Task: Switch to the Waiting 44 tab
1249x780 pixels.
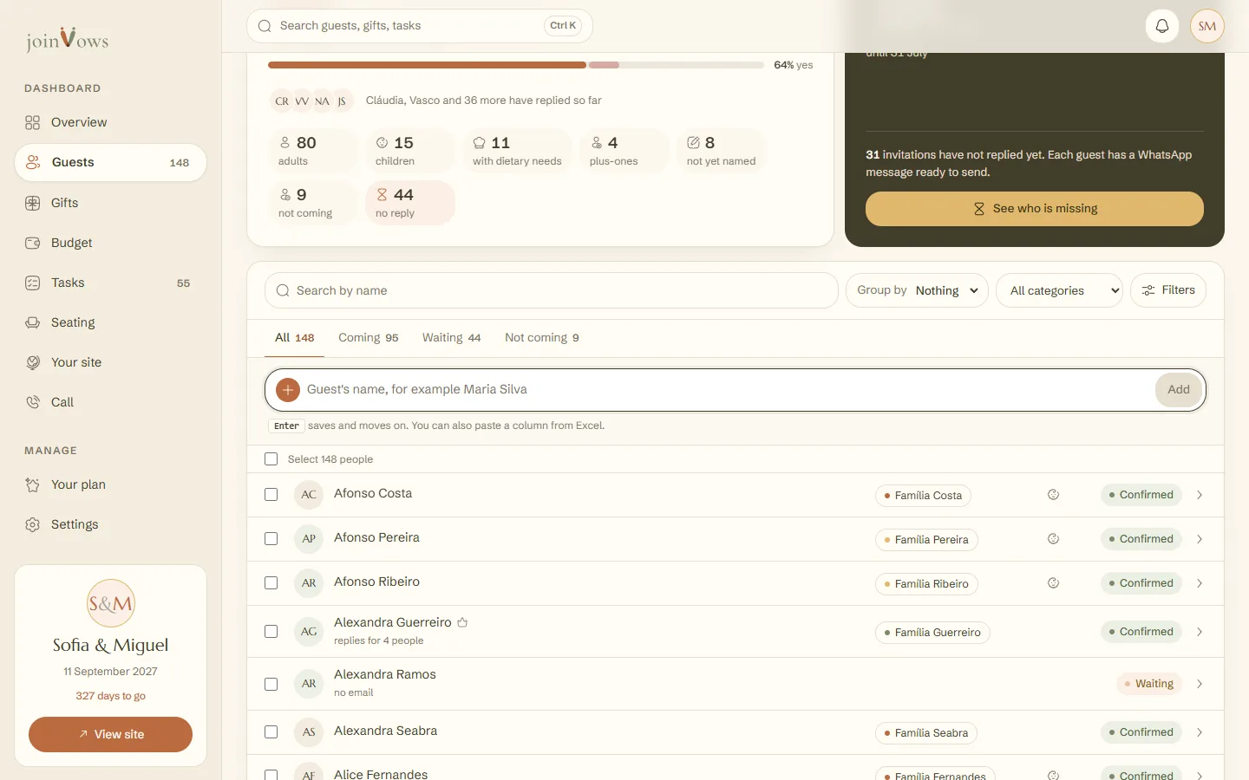Action: [451, 338]
